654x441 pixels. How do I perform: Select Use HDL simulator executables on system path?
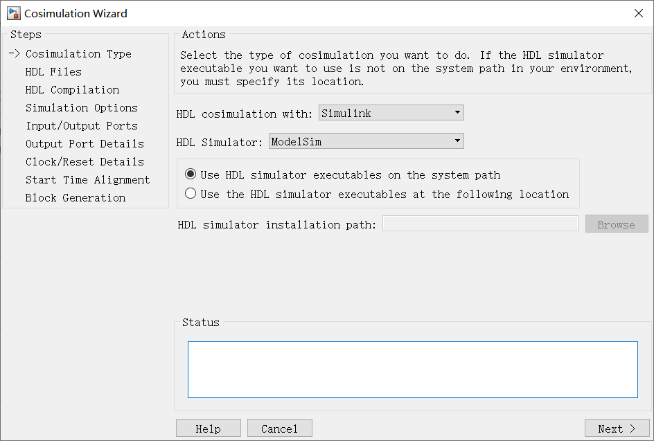[191, 174]
